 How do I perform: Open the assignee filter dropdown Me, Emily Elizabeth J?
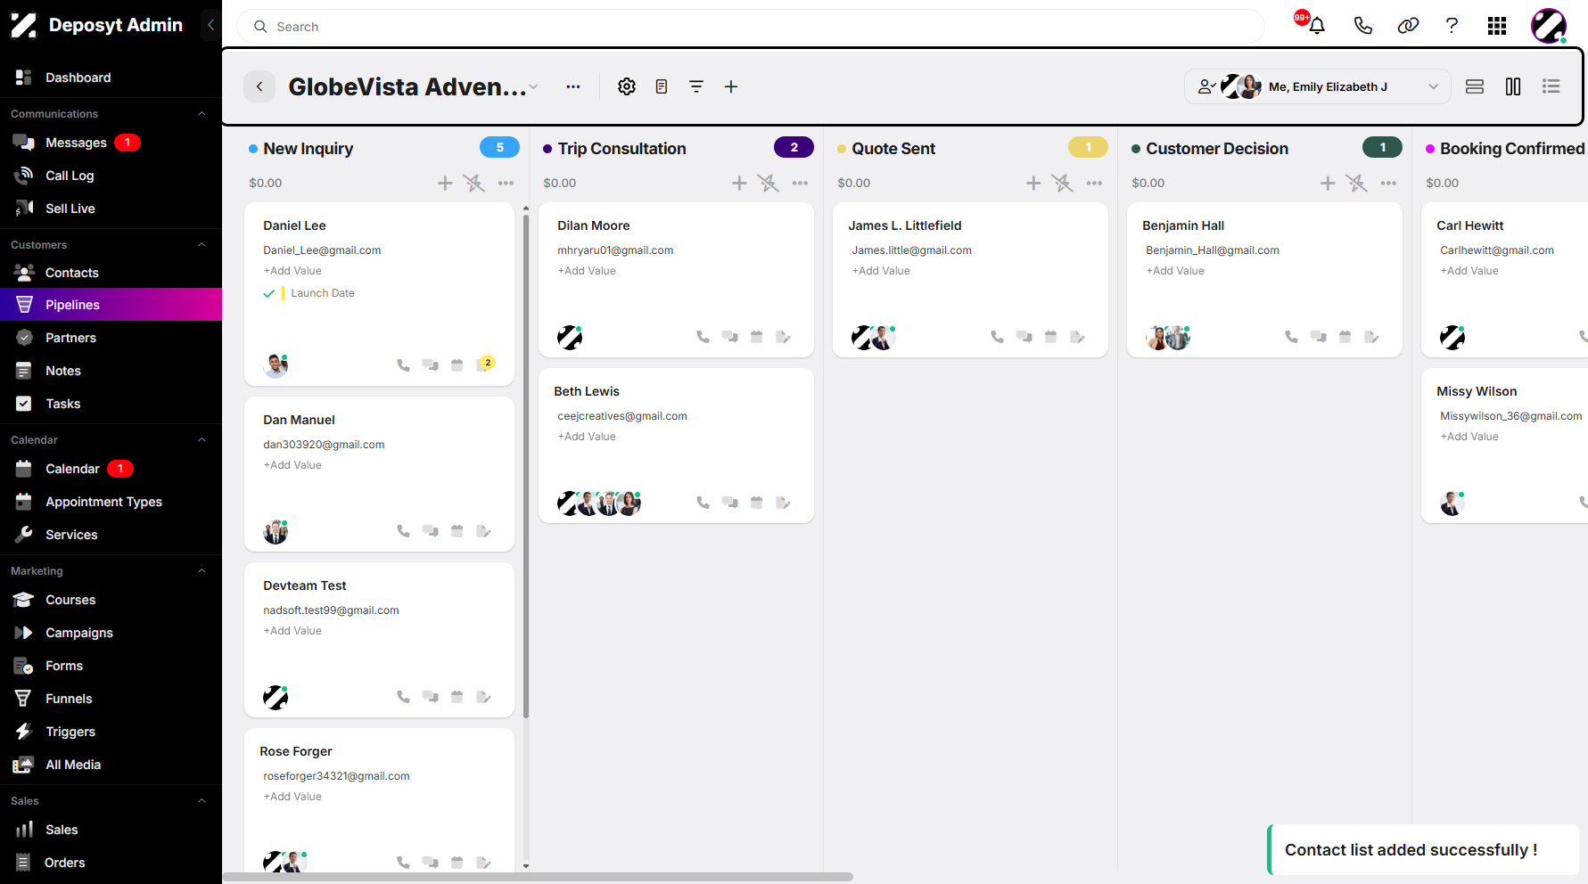[1318, 86]
